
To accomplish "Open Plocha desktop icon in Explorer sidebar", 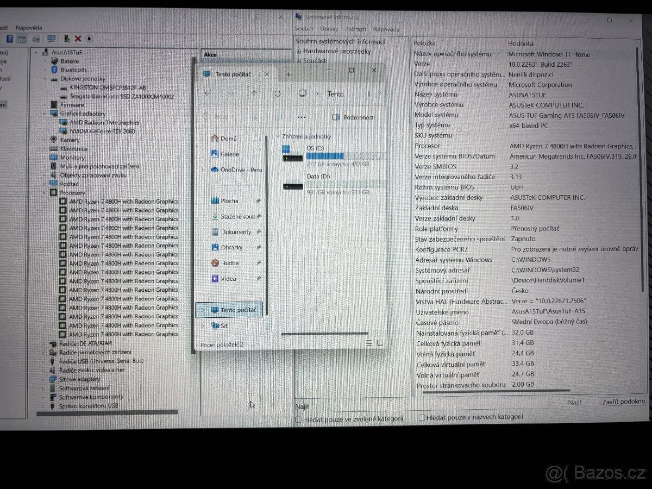I will (215, 201).
